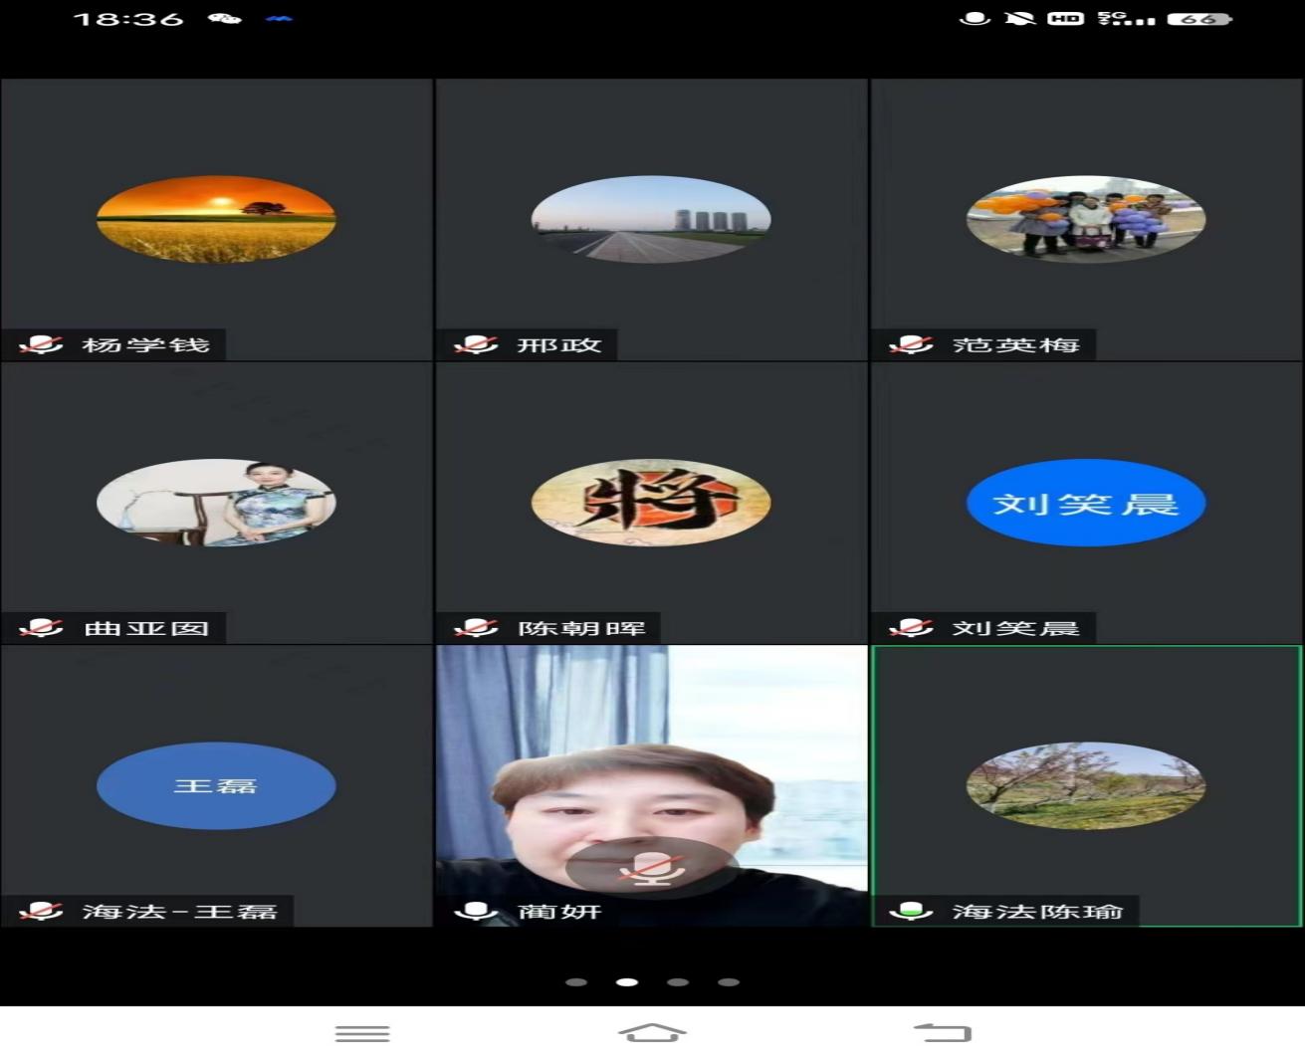The height and width of the screenshot is (1062, 1305).
Task: Click the muted microphone icon by 范英梅
Action: (x=910, y=344)
